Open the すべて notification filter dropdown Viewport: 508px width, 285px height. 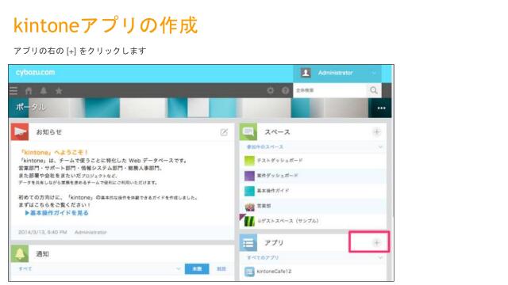[100, 269]
